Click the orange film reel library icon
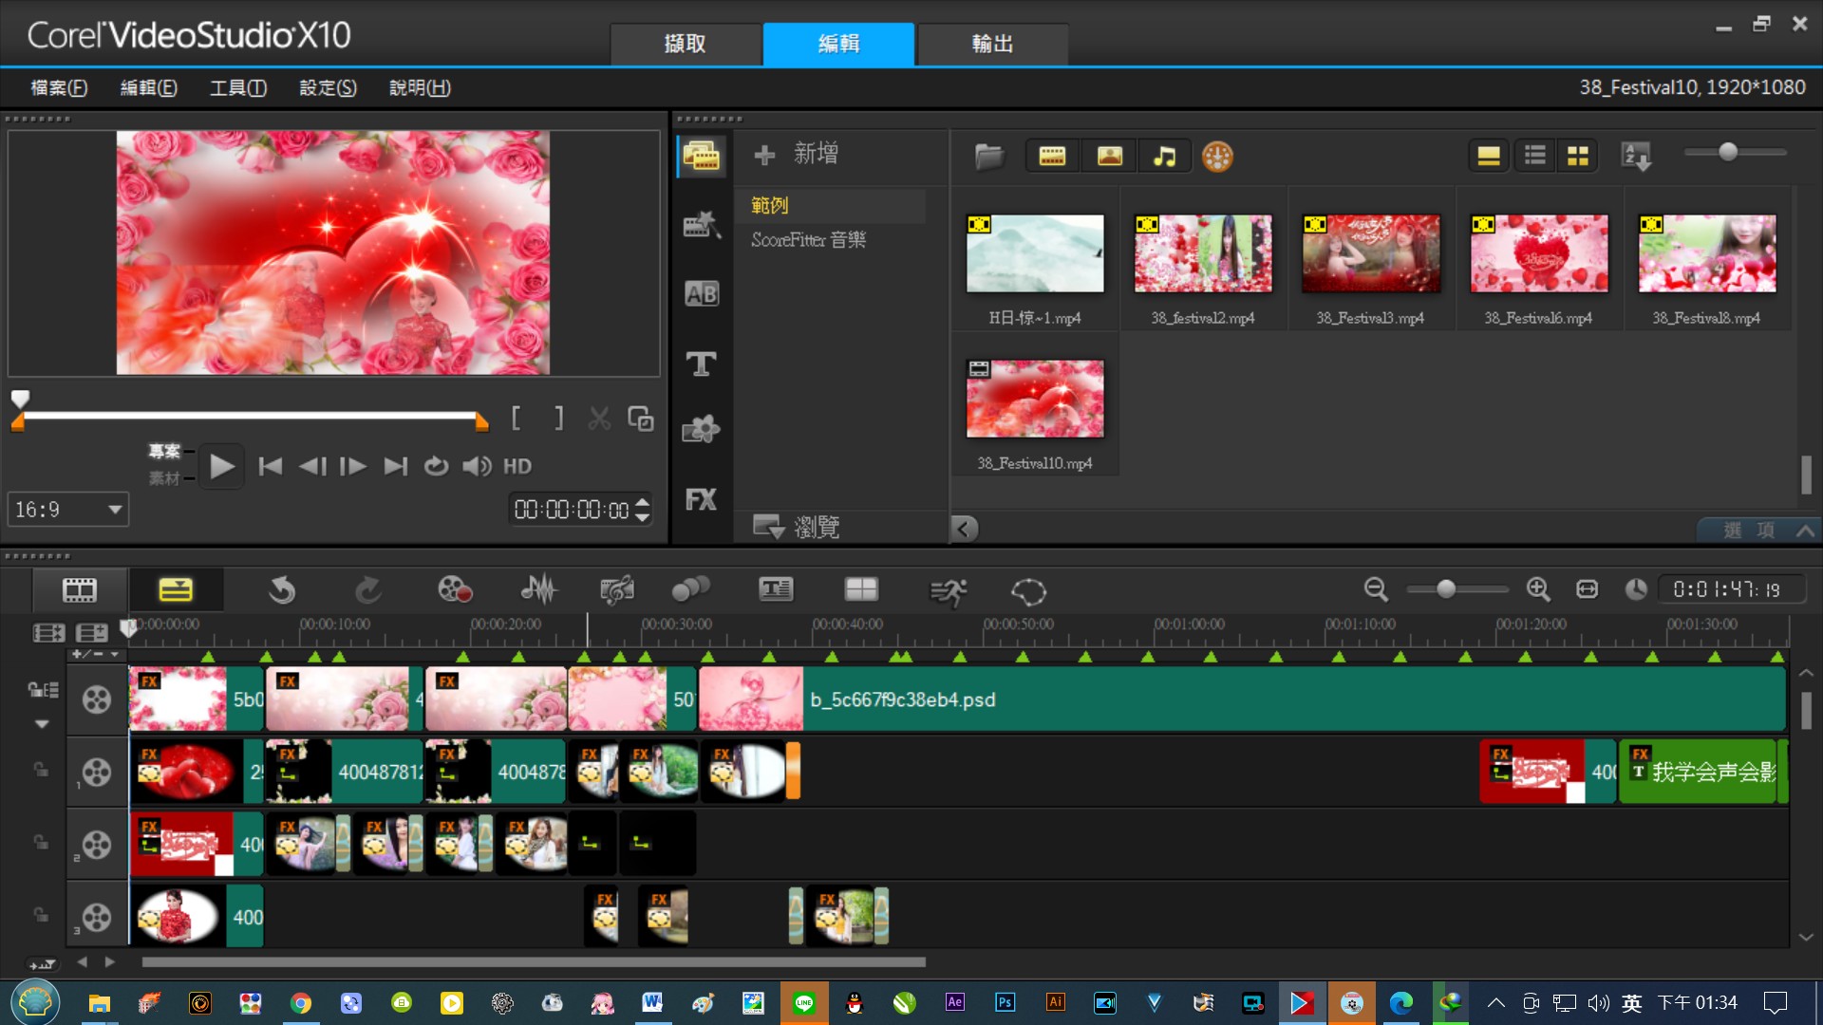Image resolution: width=1823 pixels, height=1025 pixels. point(1217,156)
